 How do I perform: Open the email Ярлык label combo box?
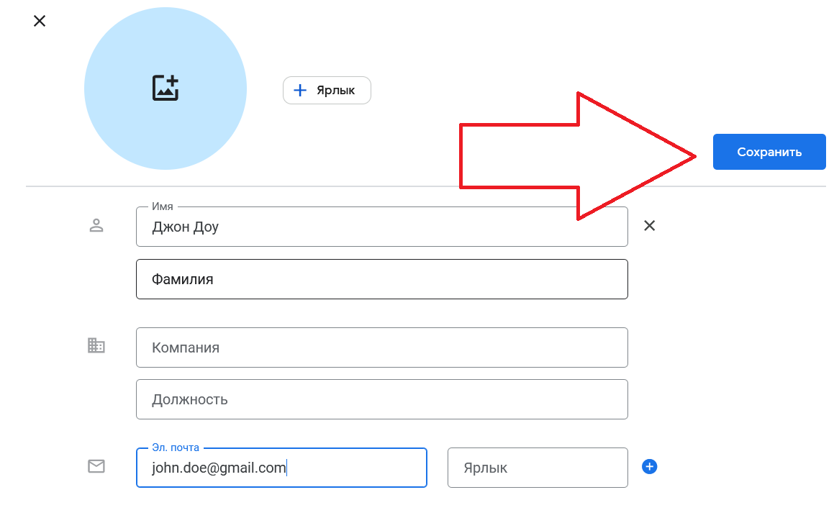click(x=537, y=468)
